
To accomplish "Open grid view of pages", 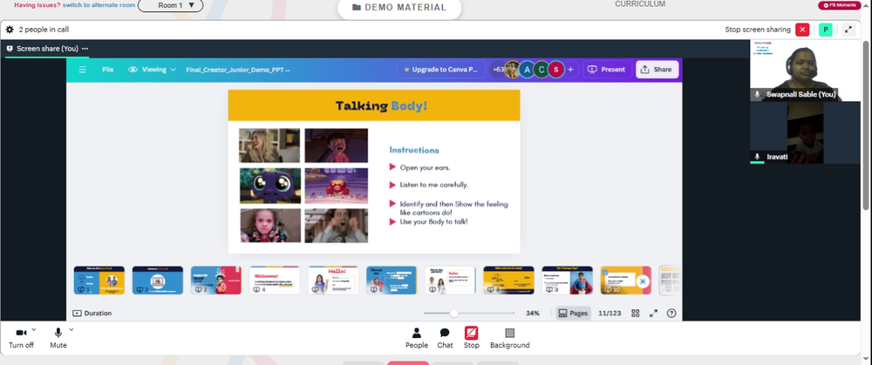I will (635, 314).
